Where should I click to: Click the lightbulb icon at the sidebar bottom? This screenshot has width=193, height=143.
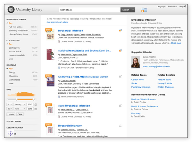(10, 133)
